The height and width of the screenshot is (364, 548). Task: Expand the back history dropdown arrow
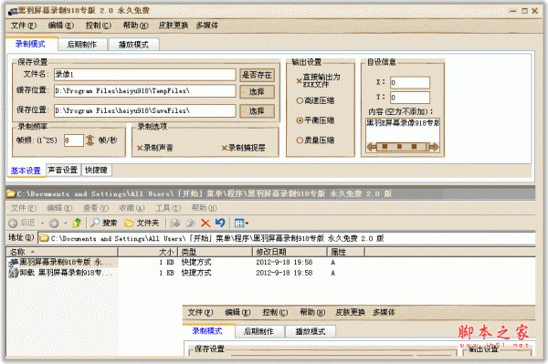(x=42, y=223)
